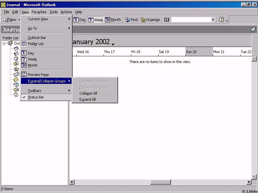Open the Tasks checkmark folder icon
258x193 pixels.
(16, 95)
